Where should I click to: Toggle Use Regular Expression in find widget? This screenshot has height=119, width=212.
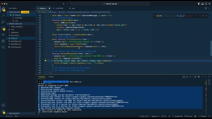tap(184, 16)
